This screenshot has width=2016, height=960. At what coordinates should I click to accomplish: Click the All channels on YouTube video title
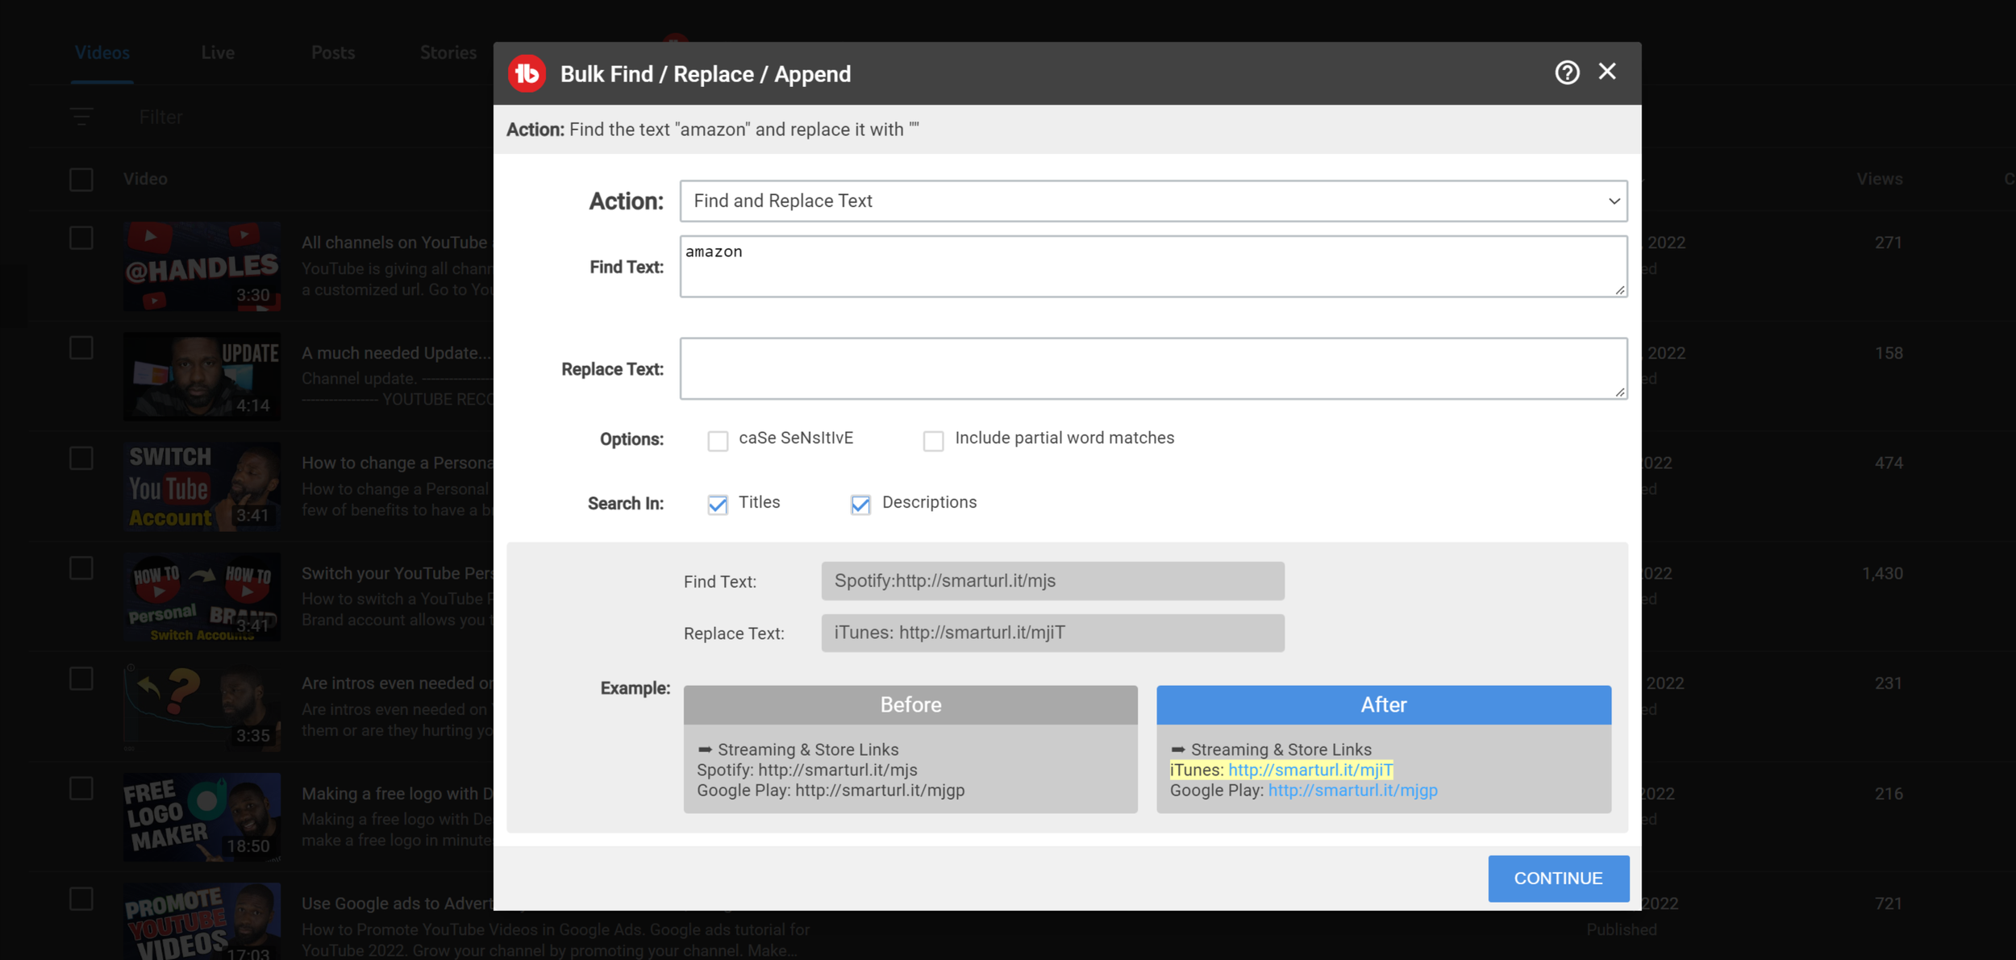point(397,243)
